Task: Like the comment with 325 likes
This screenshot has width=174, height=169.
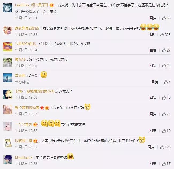Action: point(162,35)
